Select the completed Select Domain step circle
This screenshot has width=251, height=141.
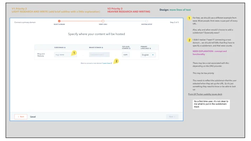click(x=59, y=21)
